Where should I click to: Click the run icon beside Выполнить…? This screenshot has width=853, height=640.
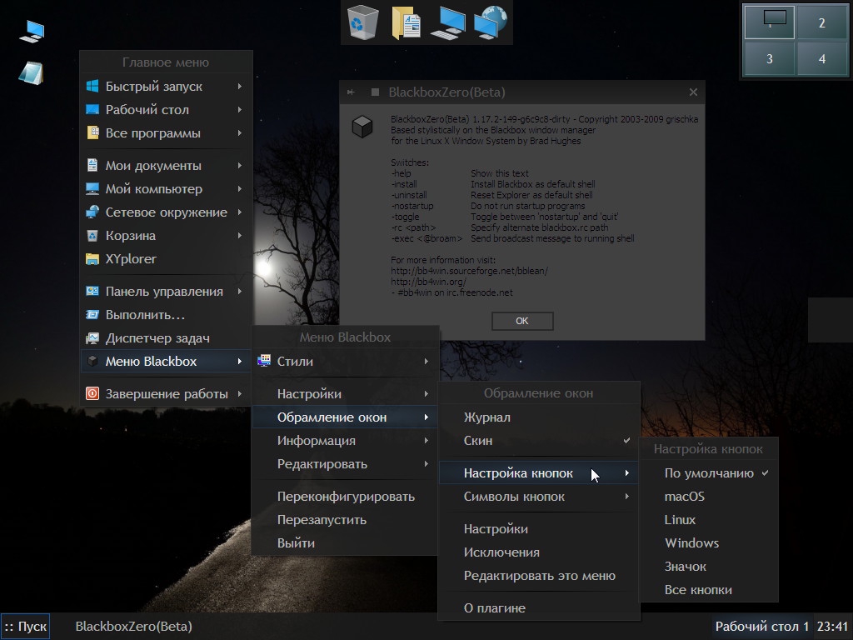[92, 314]
